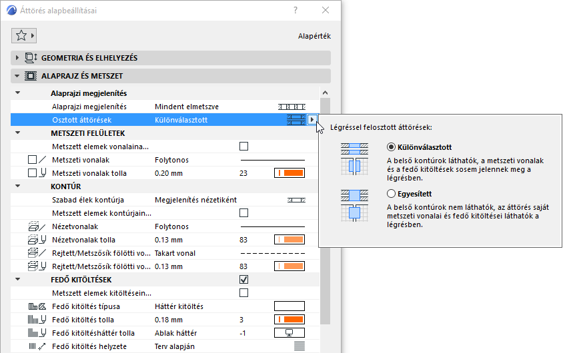This screenshot has width=563, height=353.
Task: Click the Metszeti vonalak line type icon
Action: point(43,160)
